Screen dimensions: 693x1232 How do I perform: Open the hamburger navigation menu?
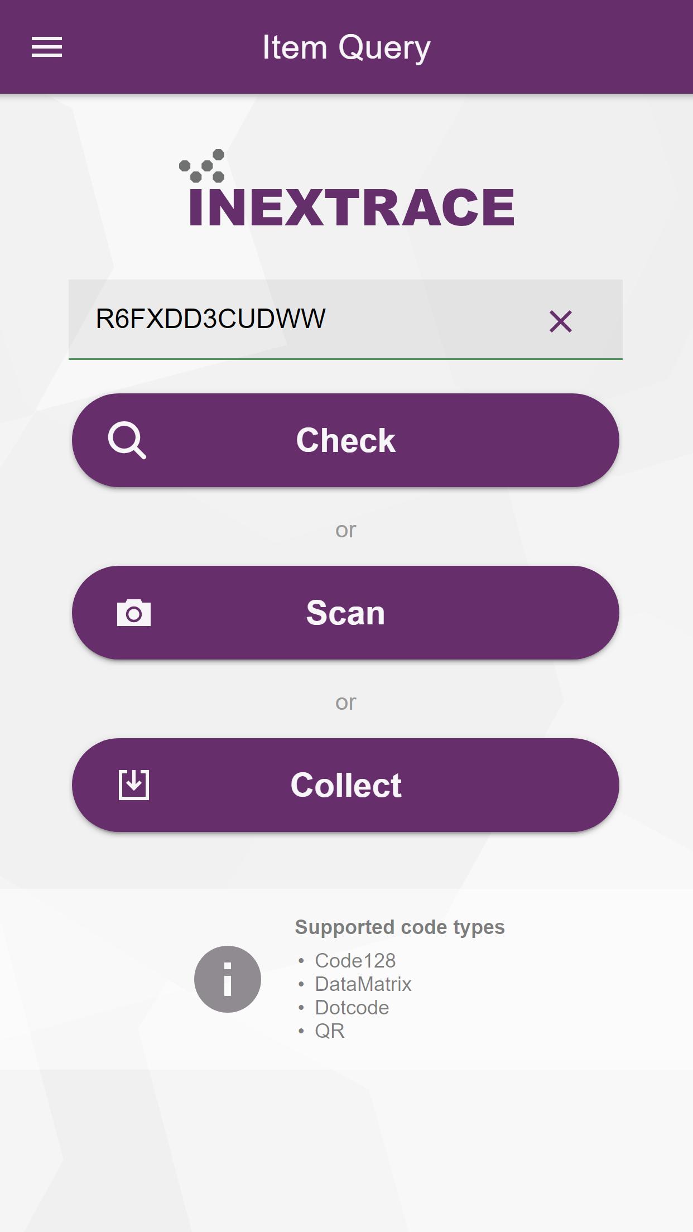47,47
